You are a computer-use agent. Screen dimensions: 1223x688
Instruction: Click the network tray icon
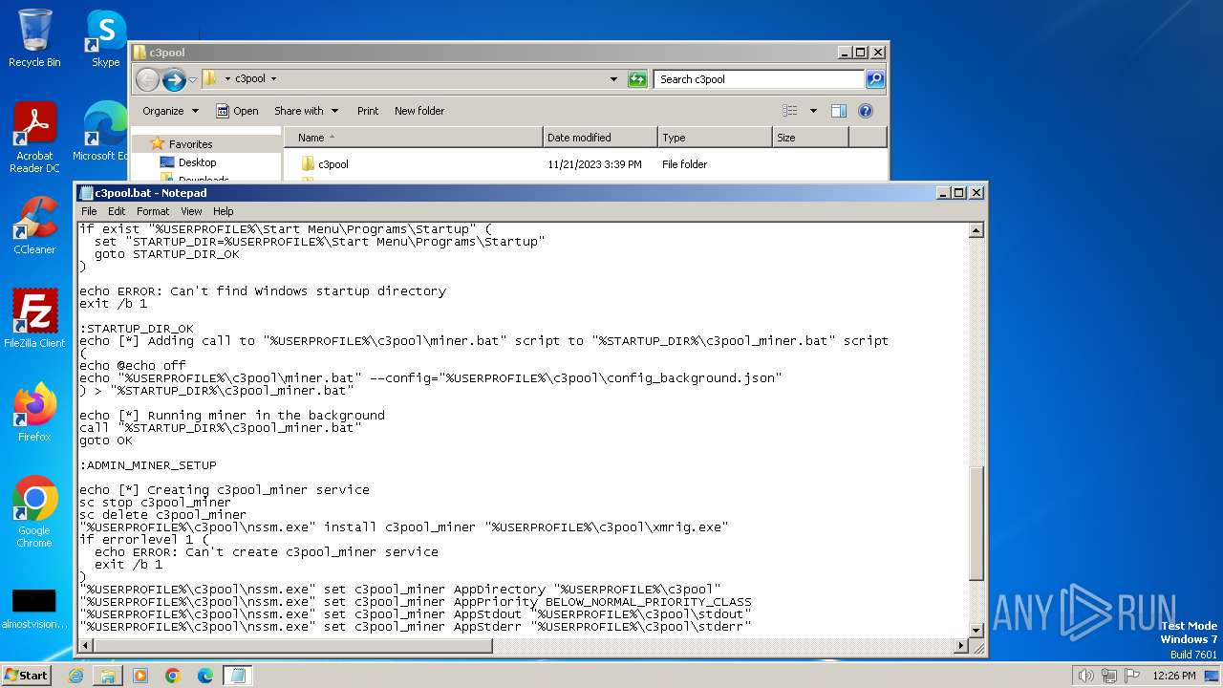pos(1109,676)
